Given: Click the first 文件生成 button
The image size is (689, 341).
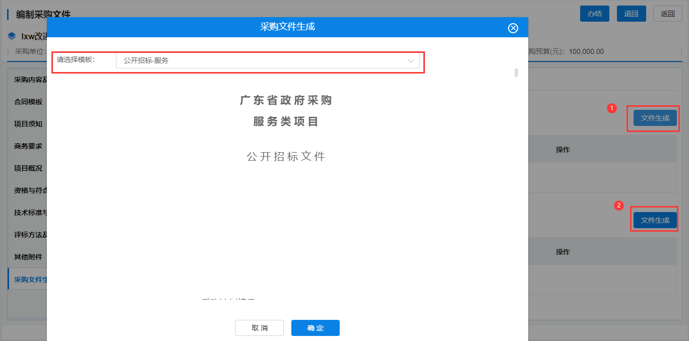Looking at the screenshot, I should (x=655, y=118).
